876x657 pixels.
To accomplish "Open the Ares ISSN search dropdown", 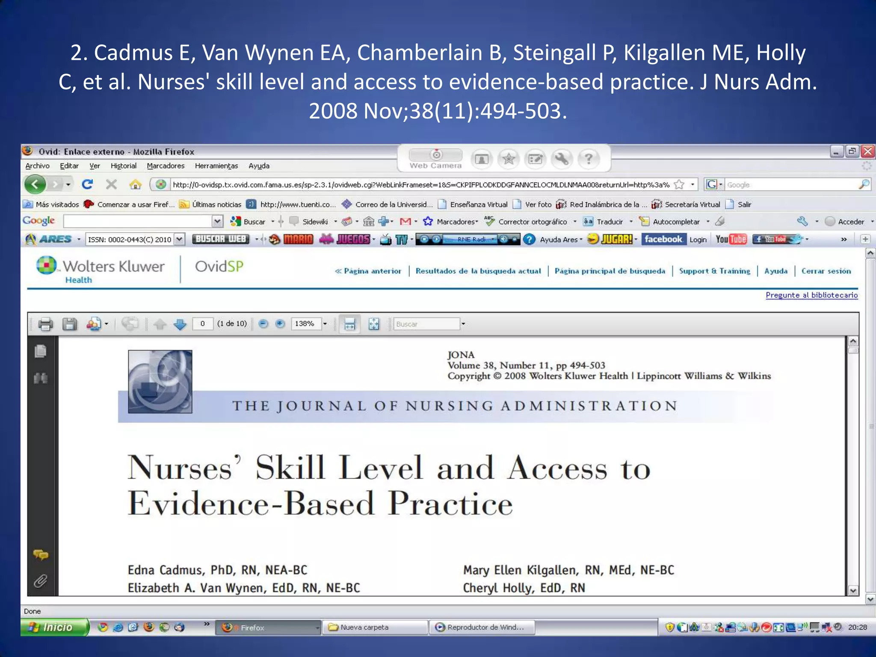I will pyautogui.click(x=180, y=239).
